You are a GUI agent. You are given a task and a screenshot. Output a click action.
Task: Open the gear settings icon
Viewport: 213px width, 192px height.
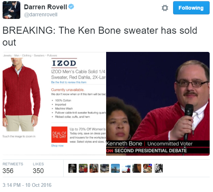[x=165, y=8]
